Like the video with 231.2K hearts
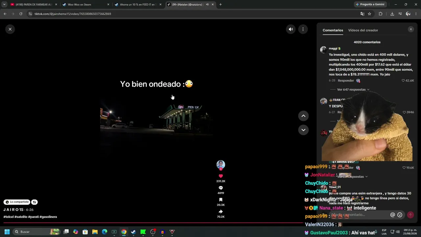The image size is (421, 237). [221, 176]
